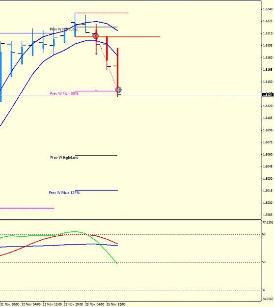Click the trade exit circle marker near 1.6140
The image size is (274, 307).
[118, 90]
